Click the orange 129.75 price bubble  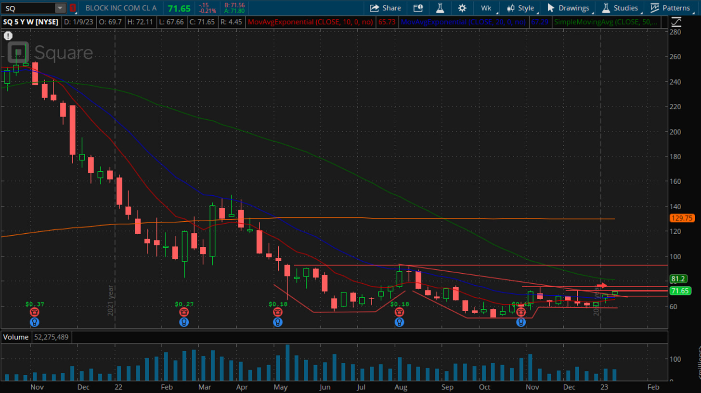pos(681,218)
